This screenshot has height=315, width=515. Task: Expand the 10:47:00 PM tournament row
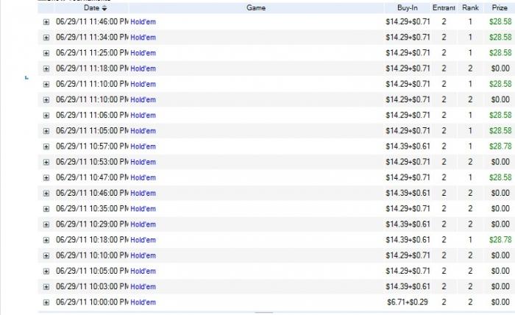46,177
